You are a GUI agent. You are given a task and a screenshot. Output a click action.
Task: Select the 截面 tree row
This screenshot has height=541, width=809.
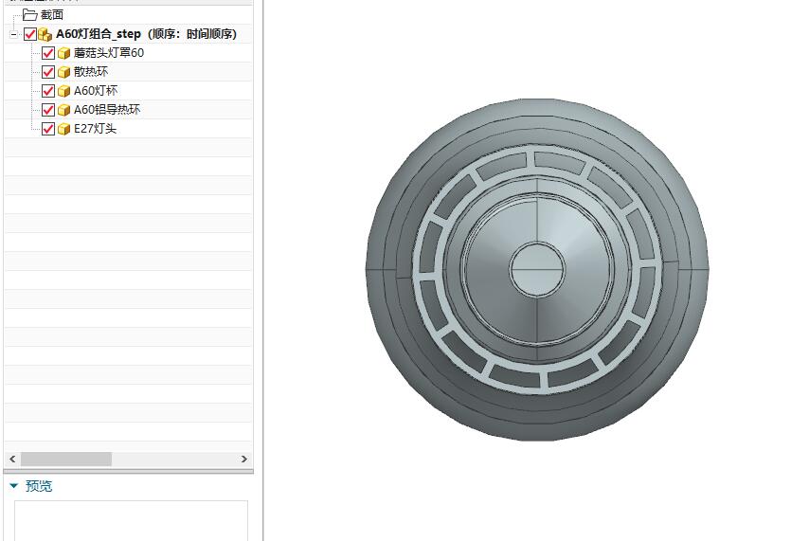128,15
